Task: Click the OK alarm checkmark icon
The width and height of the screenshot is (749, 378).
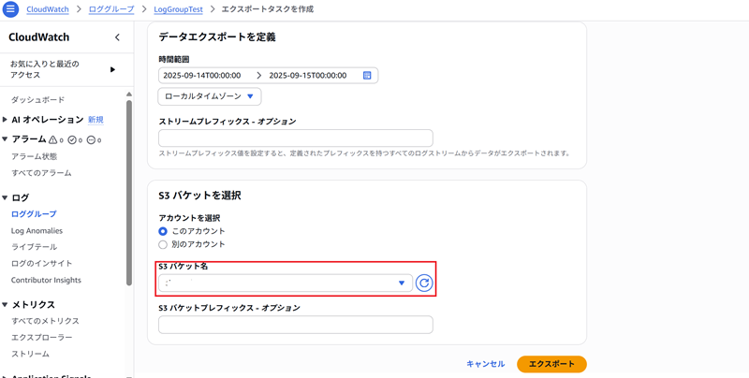Action: tap(72, 139)
